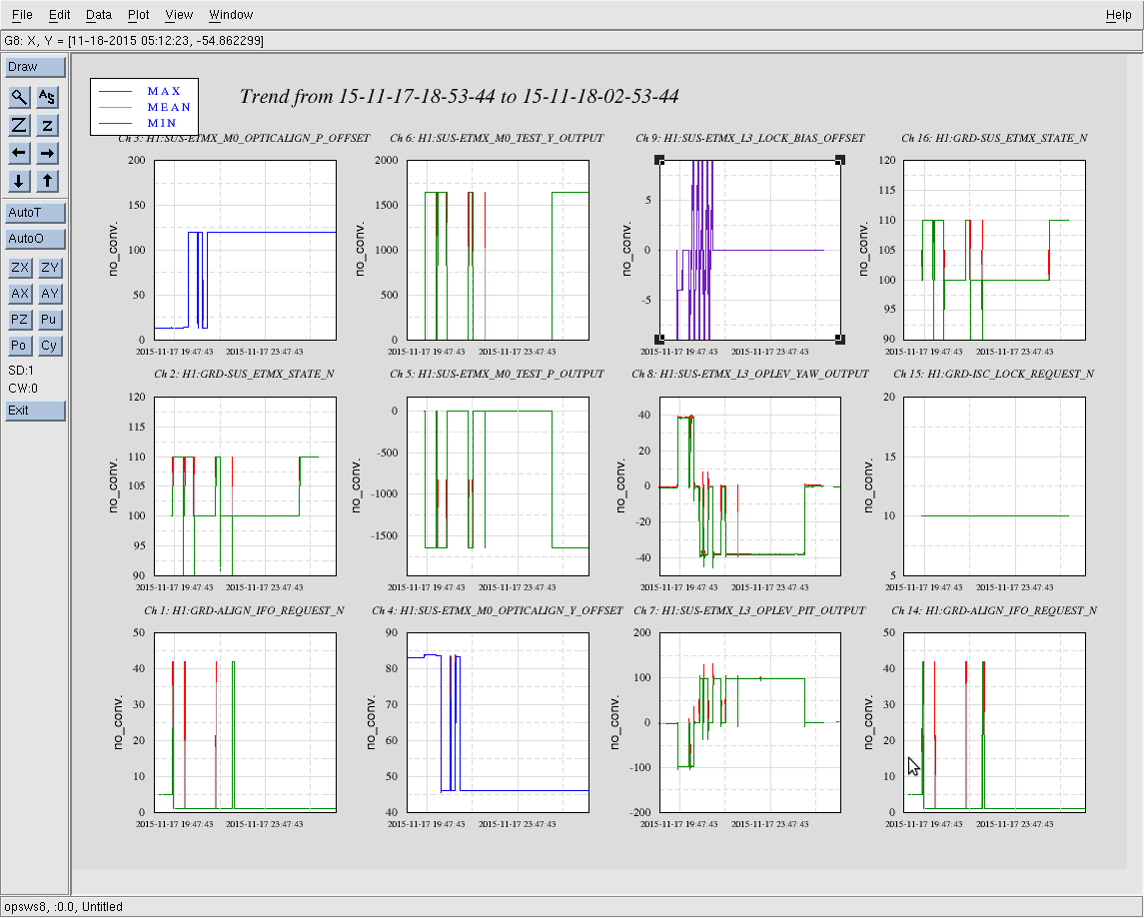The height and width of the screenshot is (918, 1144).
Task: Click the AutoO button
Action: [x=35, y=239]
